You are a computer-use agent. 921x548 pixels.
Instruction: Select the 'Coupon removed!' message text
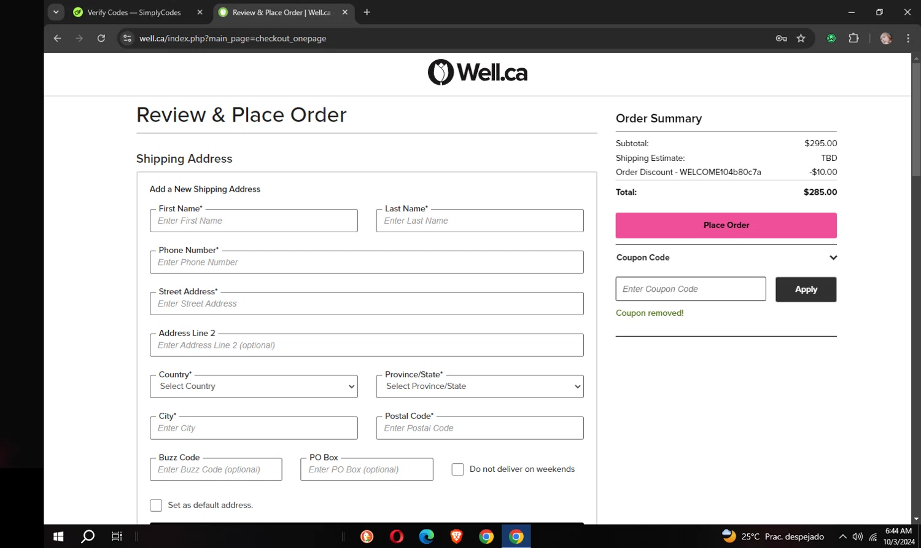click(650, 313)
